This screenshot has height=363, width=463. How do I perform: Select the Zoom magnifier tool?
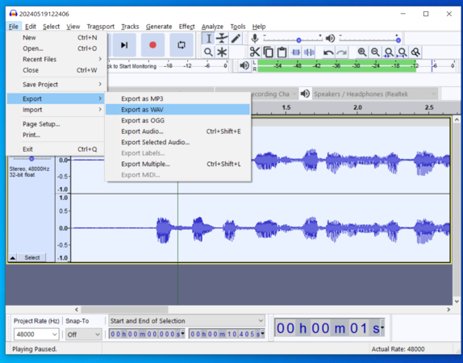[x=208, y=52]
